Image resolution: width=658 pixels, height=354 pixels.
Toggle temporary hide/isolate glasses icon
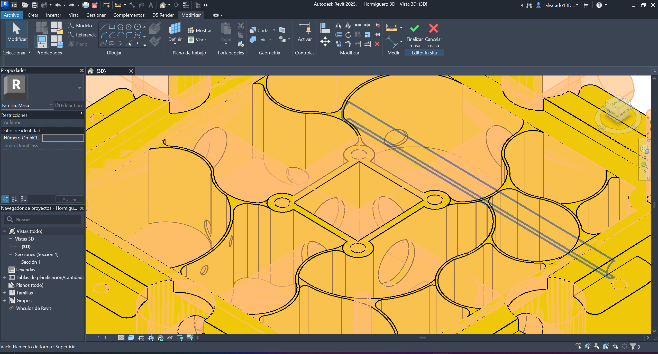point(170,338)
